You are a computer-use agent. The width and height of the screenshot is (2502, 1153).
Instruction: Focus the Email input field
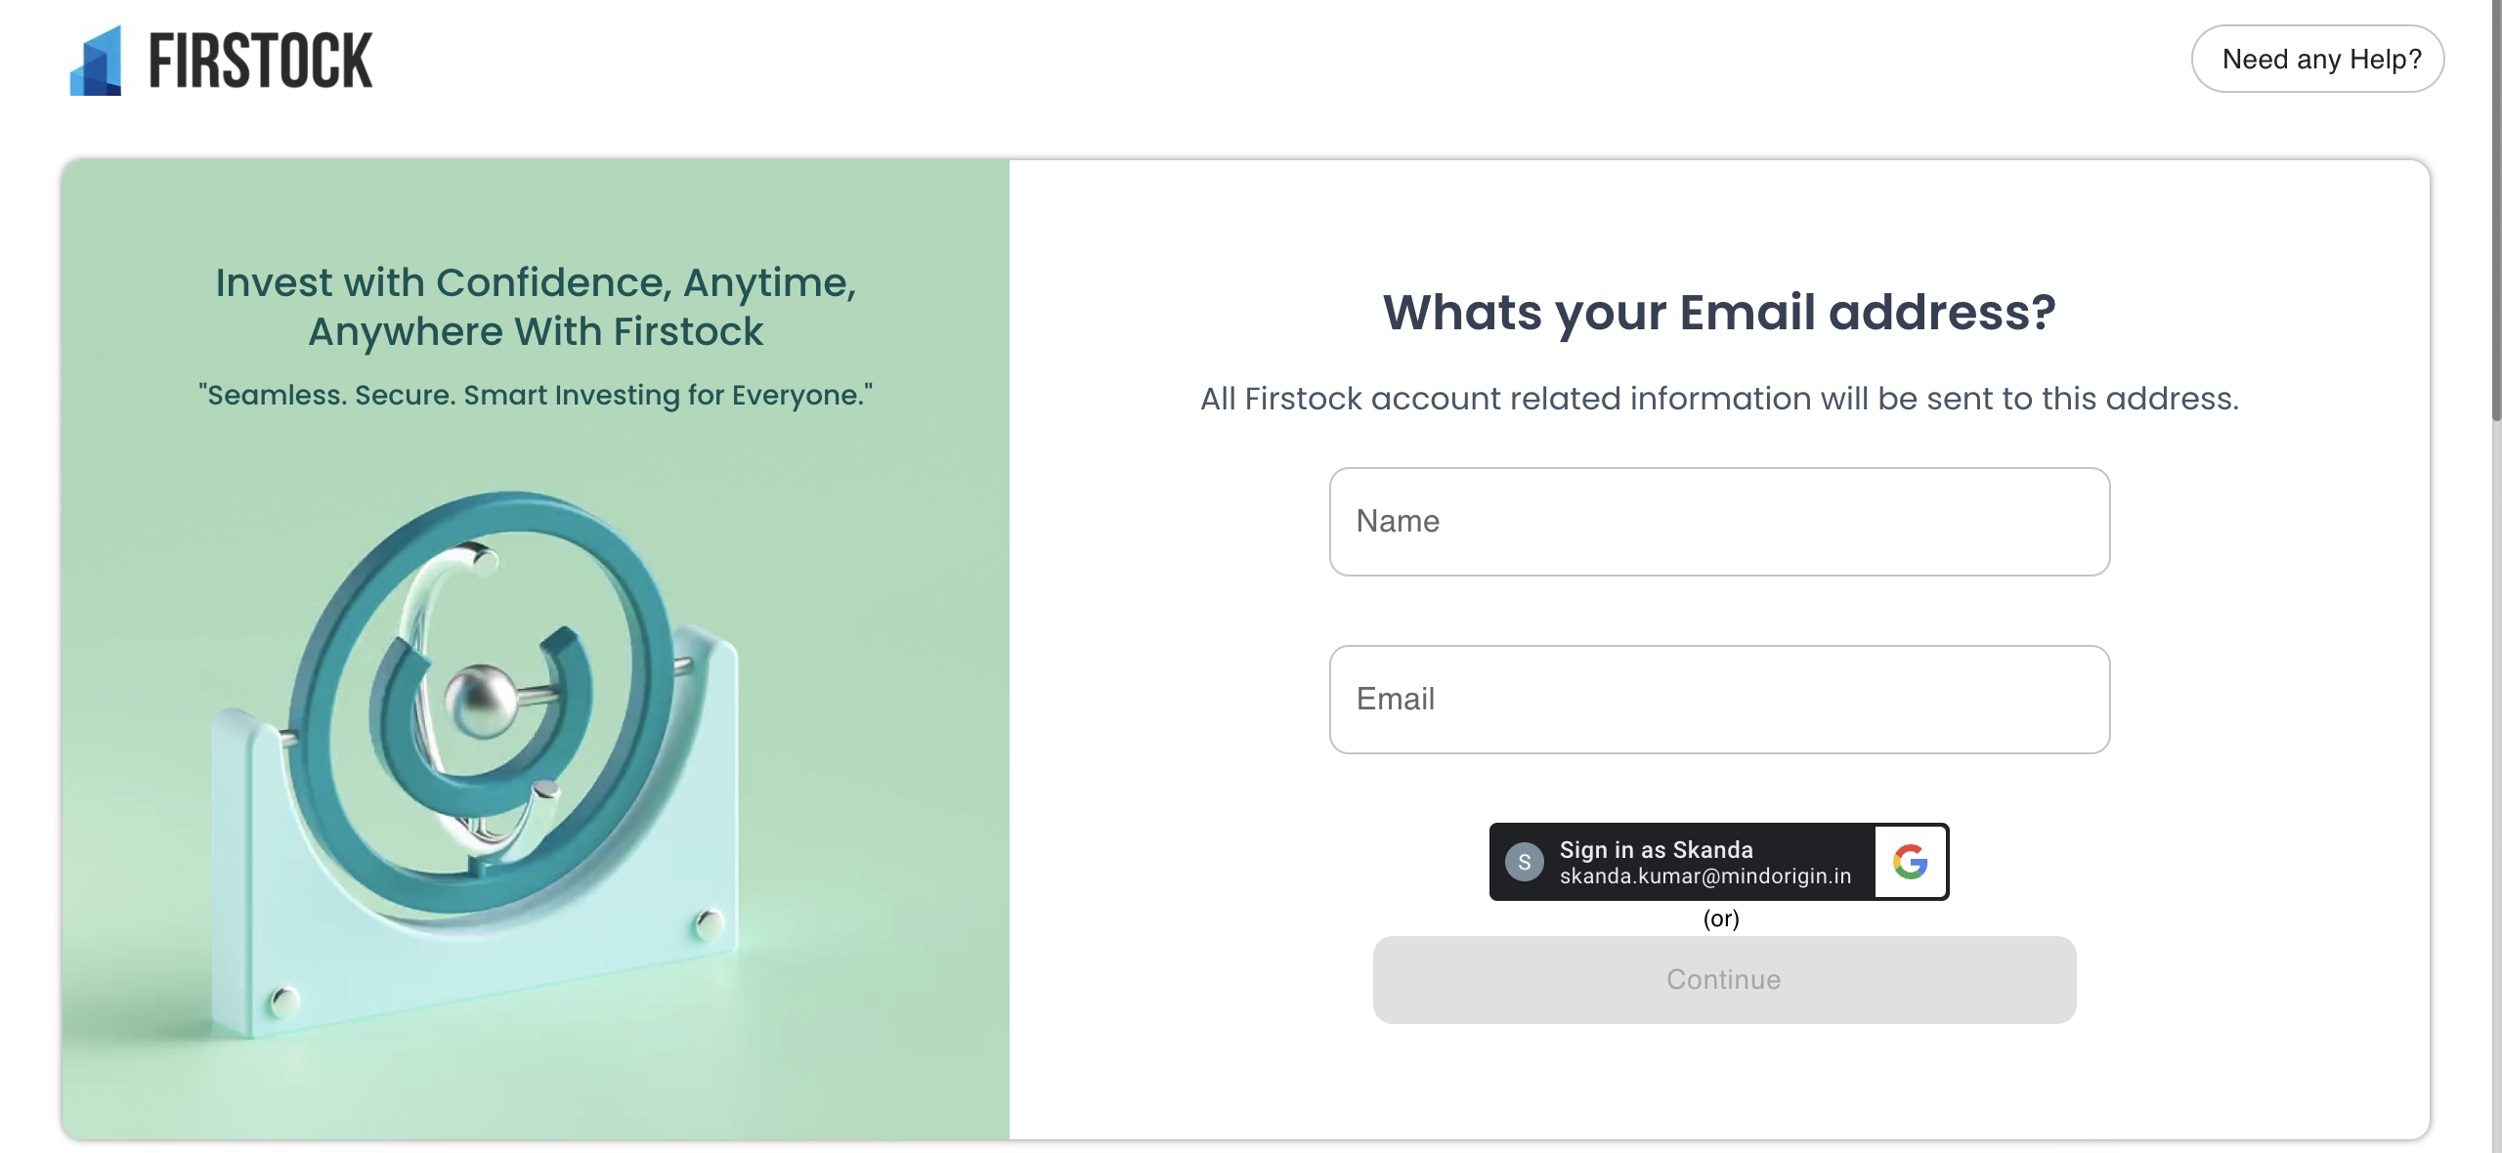[x=1719, y=700]
